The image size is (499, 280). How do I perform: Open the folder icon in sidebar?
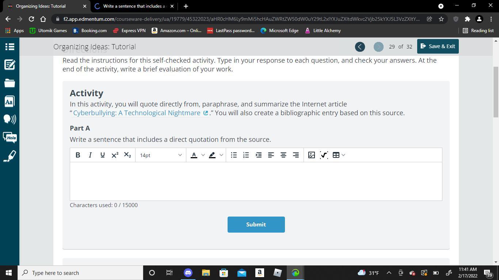coord(9,83)
